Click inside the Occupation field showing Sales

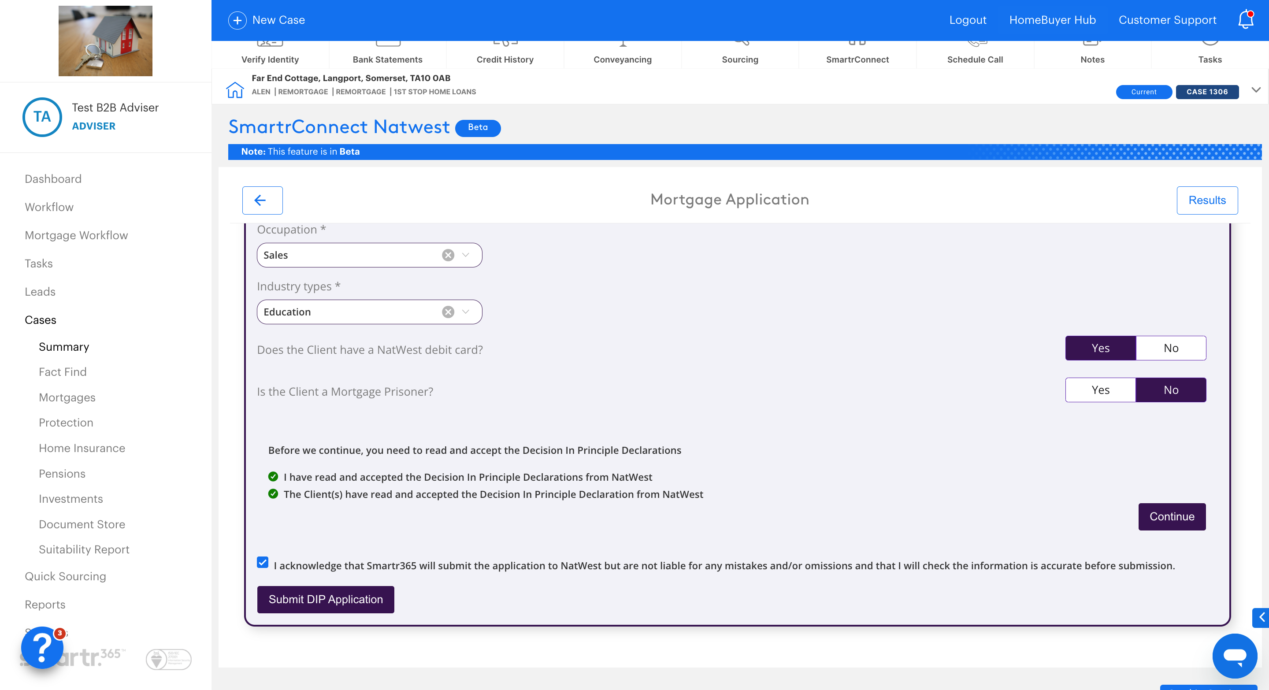[369, 255]
